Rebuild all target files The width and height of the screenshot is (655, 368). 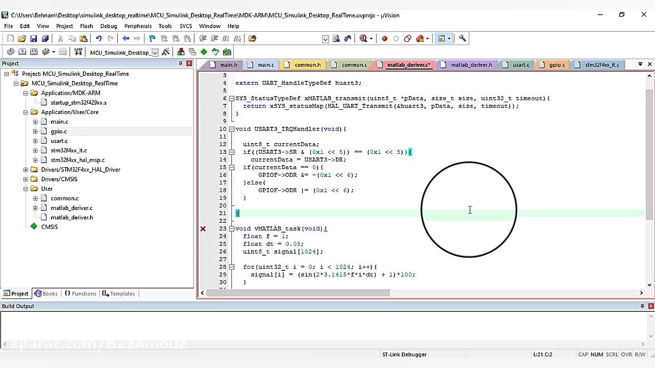[34, 52]
